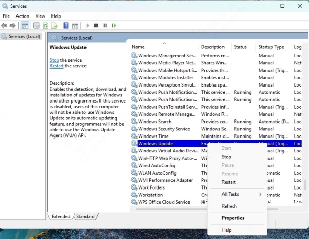Click the Back arrow toolbar icon
Viewport: 309px width, 239px height.
4,26
